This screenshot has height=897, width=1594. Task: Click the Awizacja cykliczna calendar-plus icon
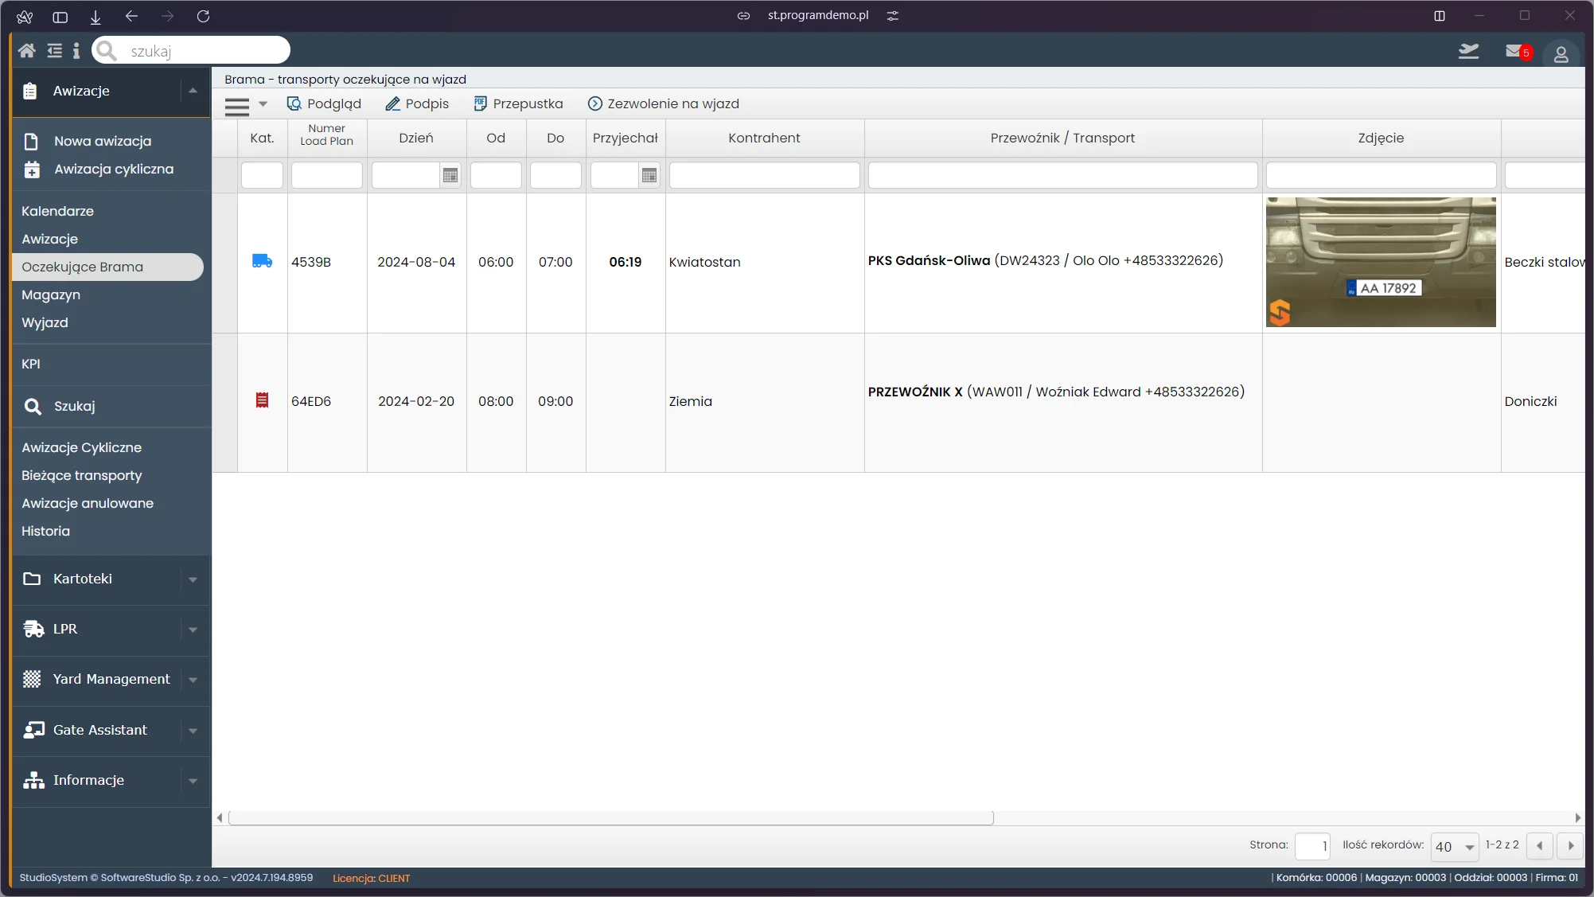pyautogui.click(x=32, y=170)
